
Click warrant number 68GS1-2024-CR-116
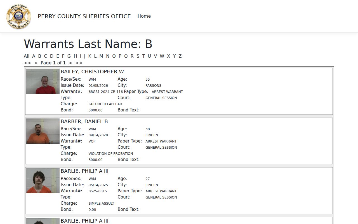pyautogui.click(x=106, y=92)
